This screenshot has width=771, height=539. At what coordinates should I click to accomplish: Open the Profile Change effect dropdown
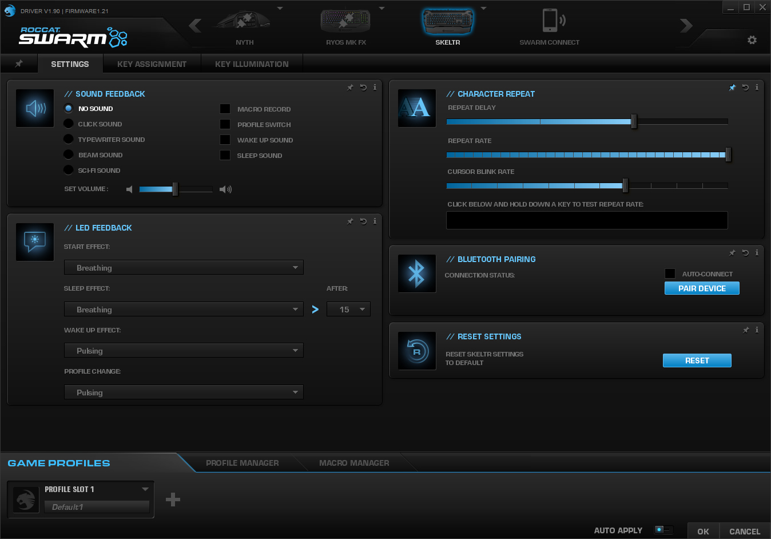[x=184, y=392]
